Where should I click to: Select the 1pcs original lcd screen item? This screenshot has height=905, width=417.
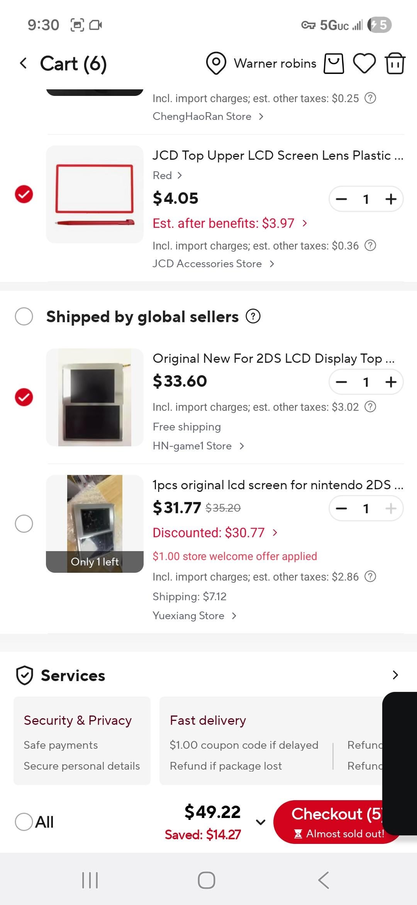pos(24,524)
